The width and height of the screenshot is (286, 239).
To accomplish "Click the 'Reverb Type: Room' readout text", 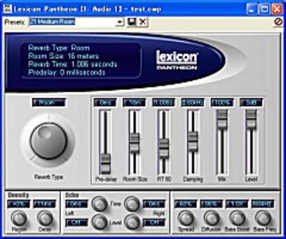I will pos(59,48).
